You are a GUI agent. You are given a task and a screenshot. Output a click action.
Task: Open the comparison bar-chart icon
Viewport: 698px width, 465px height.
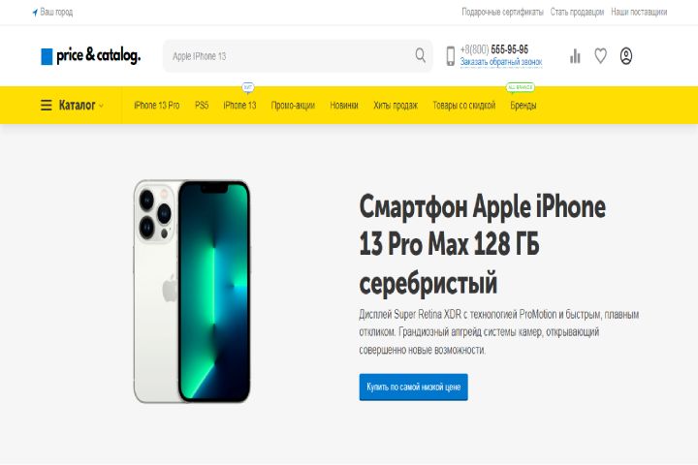click(x=575, y=56)
